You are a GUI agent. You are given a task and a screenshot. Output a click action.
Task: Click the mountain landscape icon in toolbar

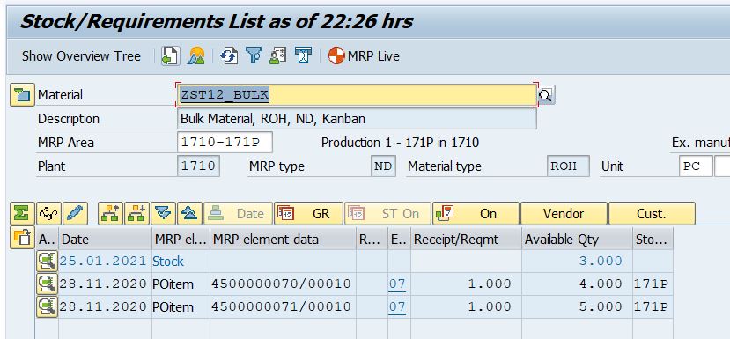pyautogui.click(x=196, y=55)
